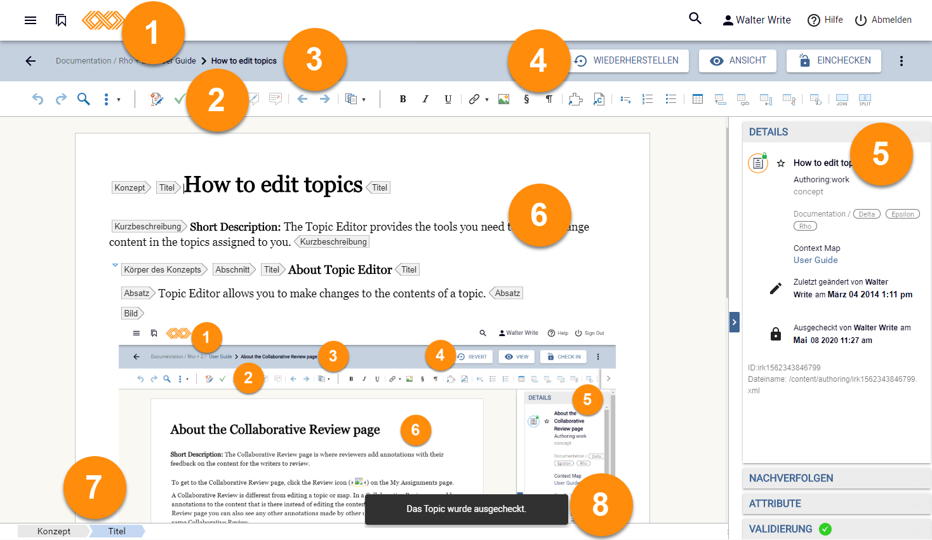Go to previous change arrow
The width and height of the screenshot is (932, 540).
pos(302,99)
